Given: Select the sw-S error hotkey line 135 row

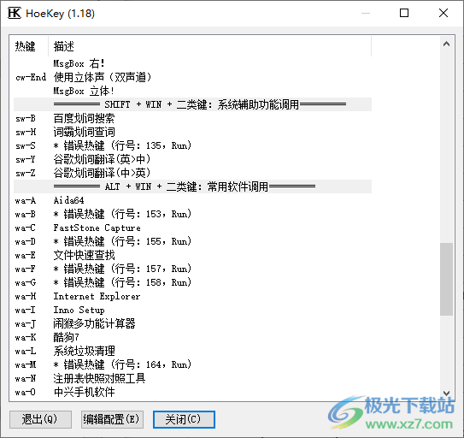Looking at the screenshot, I should pos(192,145).
